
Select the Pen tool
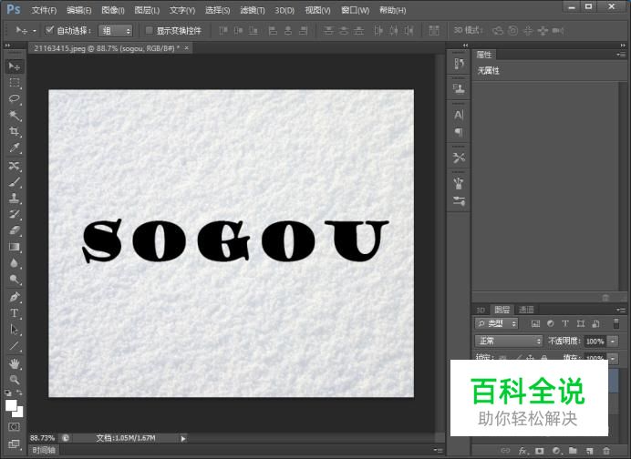coord(15,297)
